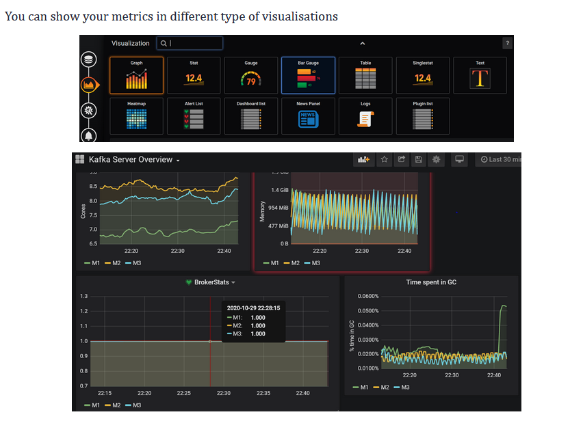Star the Kafka Server Overview dashboard

tap(385, 160)
